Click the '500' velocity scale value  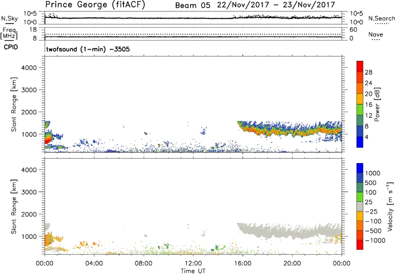click(x=371, y=183)
